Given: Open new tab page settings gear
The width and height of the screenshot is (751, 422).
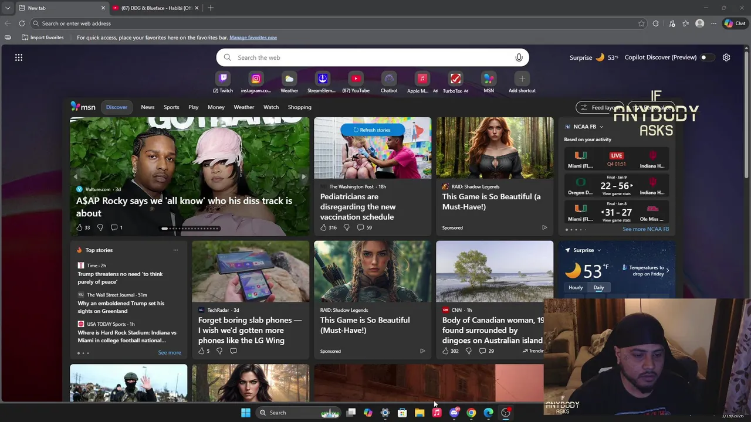Looking at the screenshot, I should (726, 57).
